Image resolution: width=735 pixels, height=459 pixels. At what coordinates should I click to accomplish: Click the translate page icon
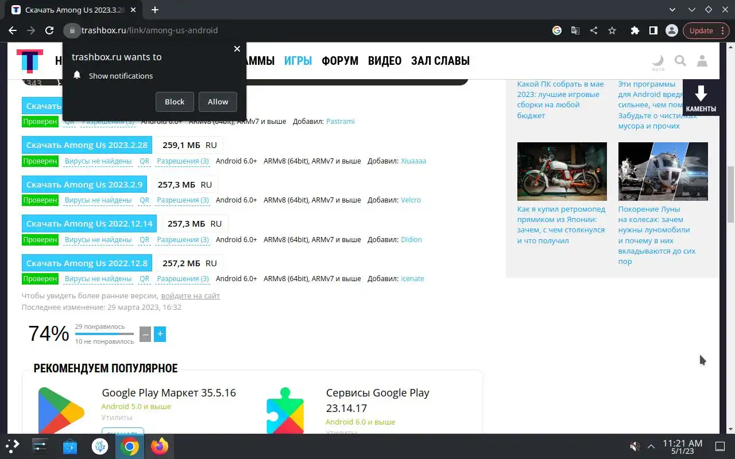tap(575, 30)
